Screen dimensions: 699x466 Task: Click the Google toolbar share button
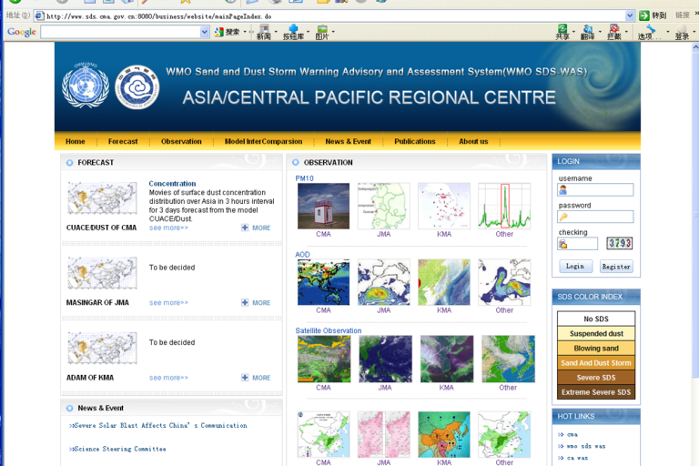562,32
